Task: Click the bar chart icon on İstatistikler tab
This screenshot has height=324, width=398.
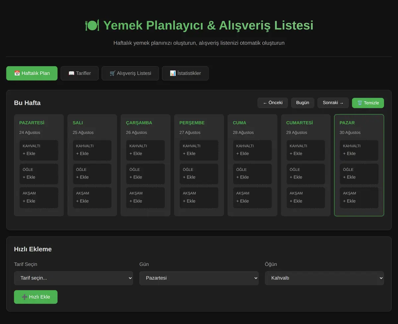Action: pyautogui.click(x=173, y=73)
